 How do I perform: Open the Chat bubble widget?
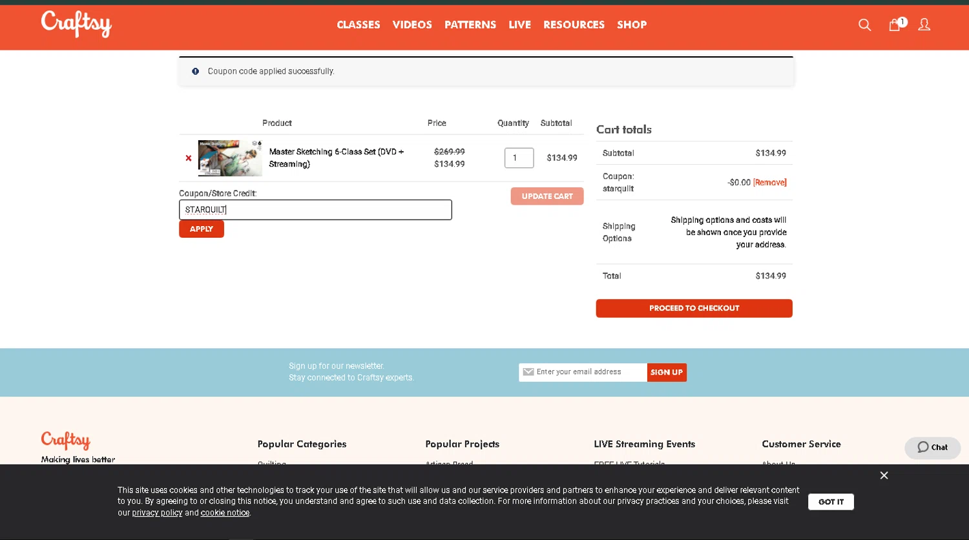tap(932, 448)
